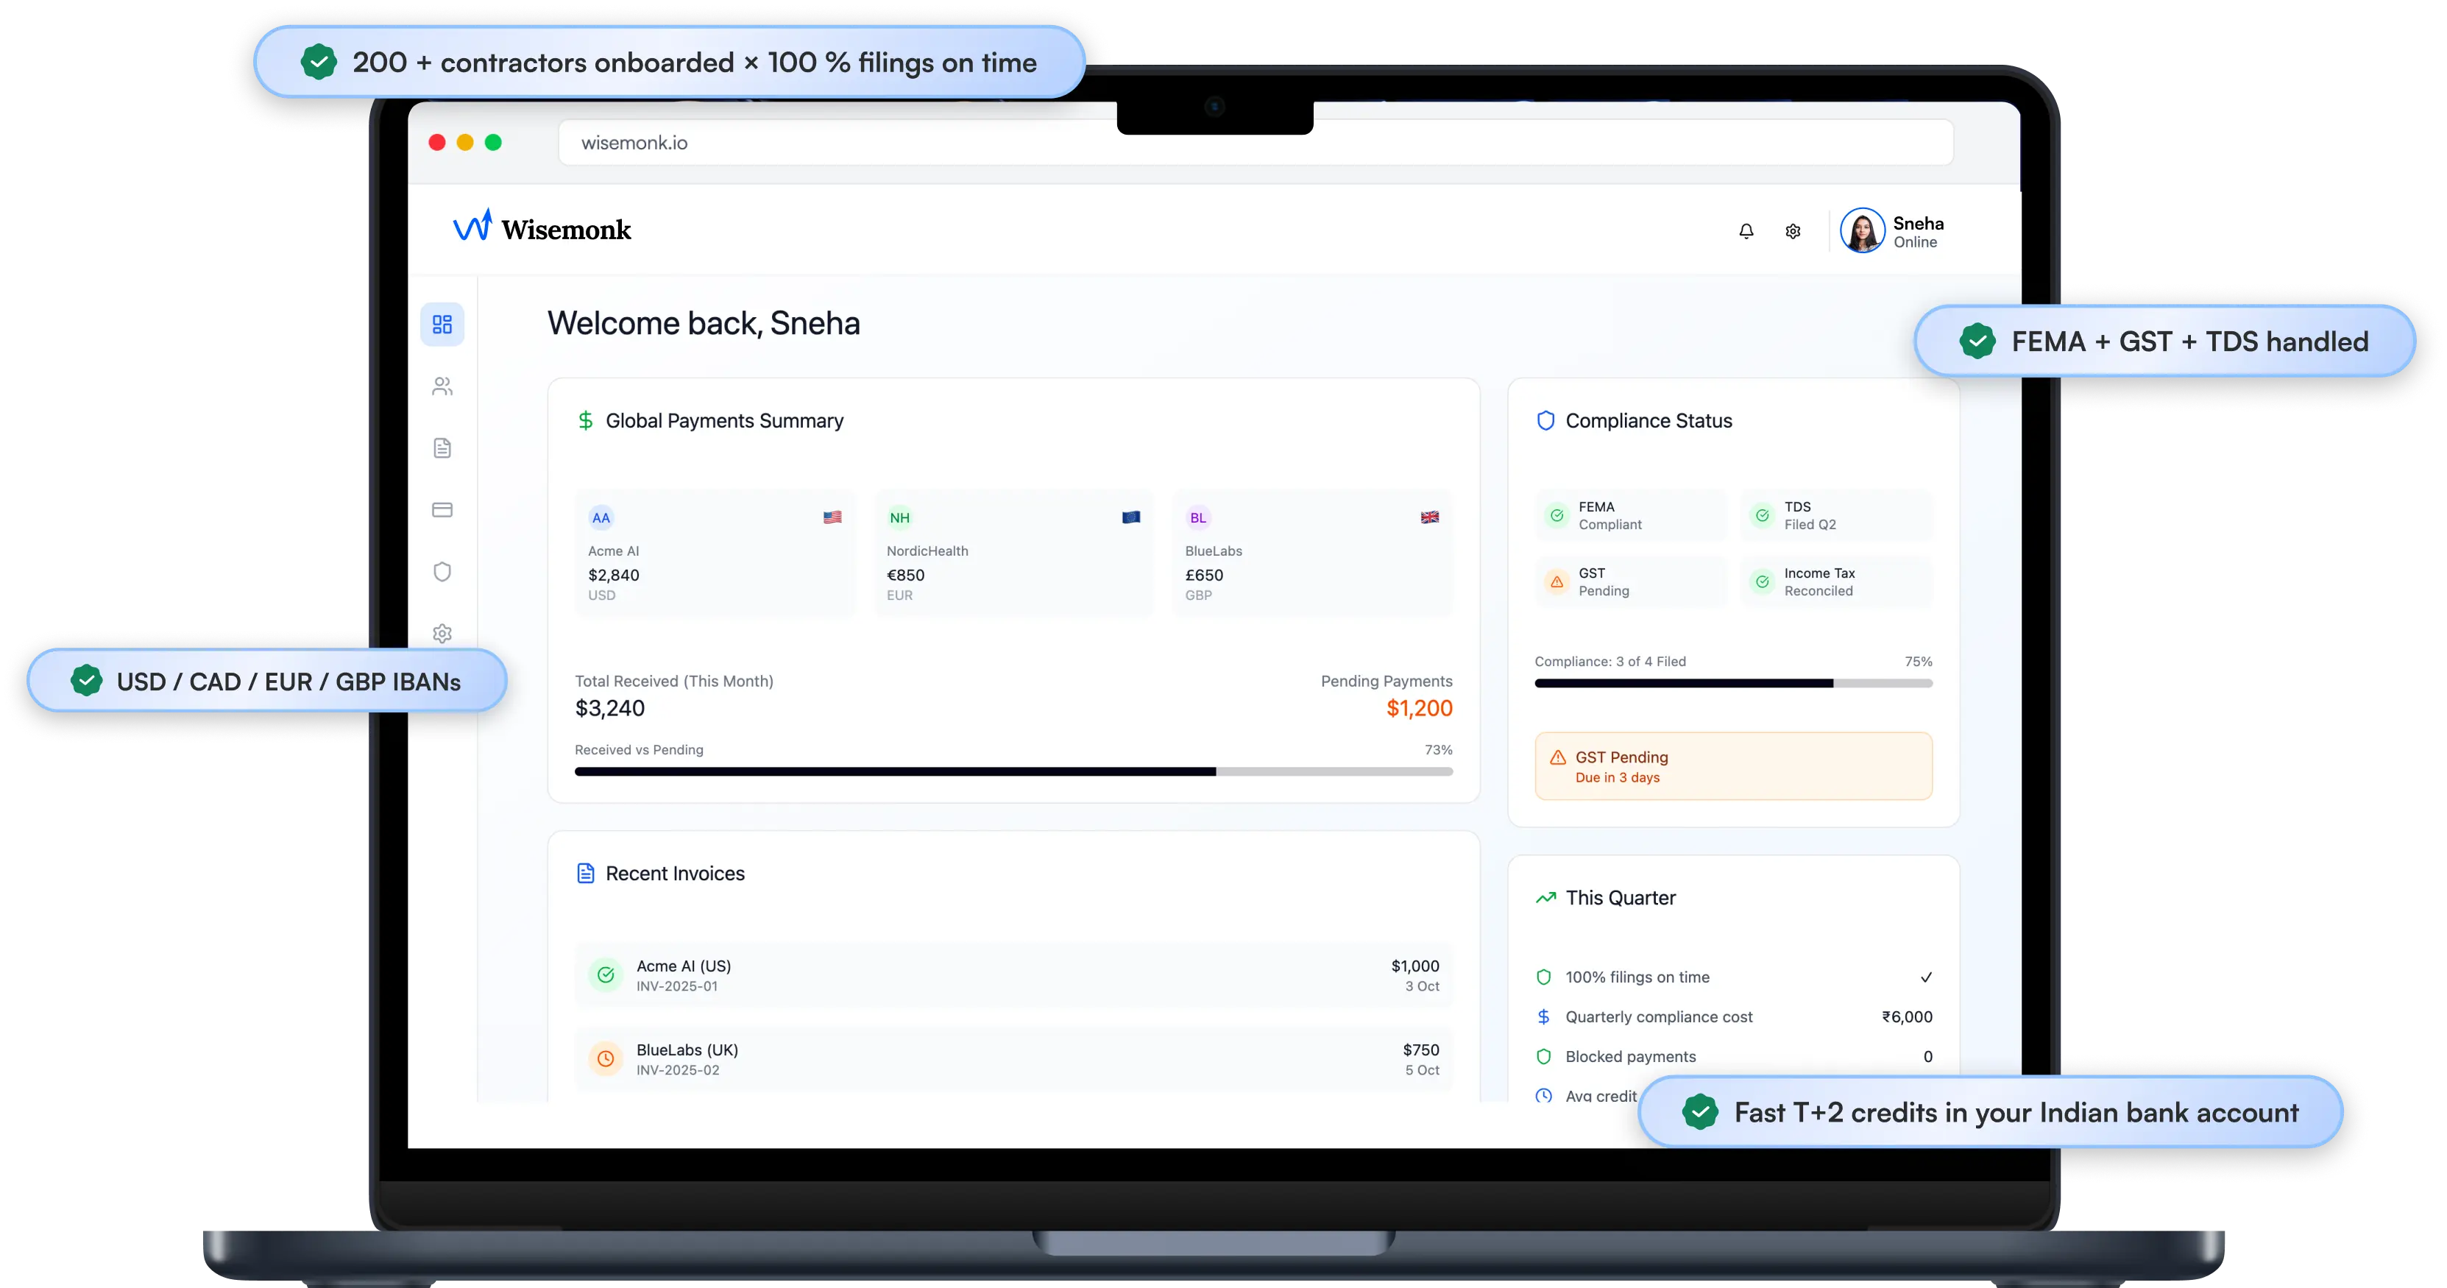Screen dimensions: 2447x1288
Task: Expand the Acme AI payment card
Action: (715, 555)
